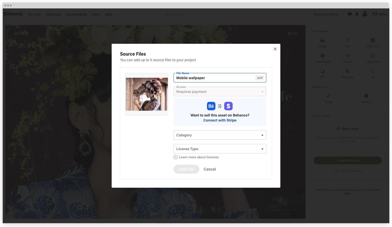Add Embed content icon

348,56
